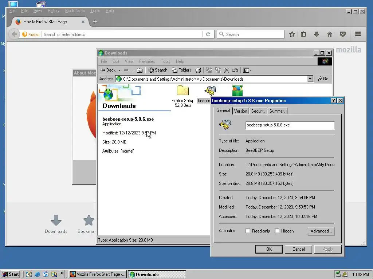Click Cancel in the Properties dialog

pyautogui.click(x=298, y=249)
